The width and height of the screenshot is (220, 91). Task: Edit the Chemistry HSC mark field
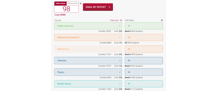144,61
